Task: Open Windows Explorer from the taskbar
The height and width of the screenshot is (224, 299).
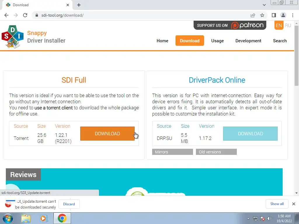Action: (26, 218)
